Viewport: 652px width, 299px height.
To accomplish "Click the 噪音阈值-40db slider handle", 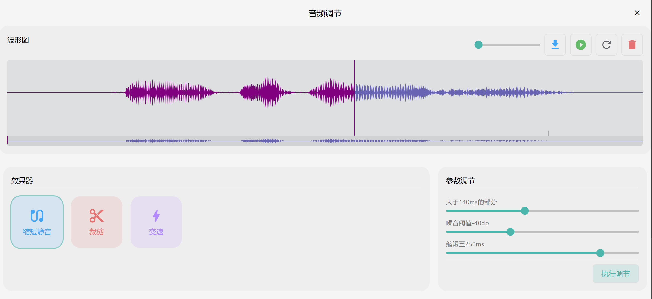I will (x=510, y=232).
